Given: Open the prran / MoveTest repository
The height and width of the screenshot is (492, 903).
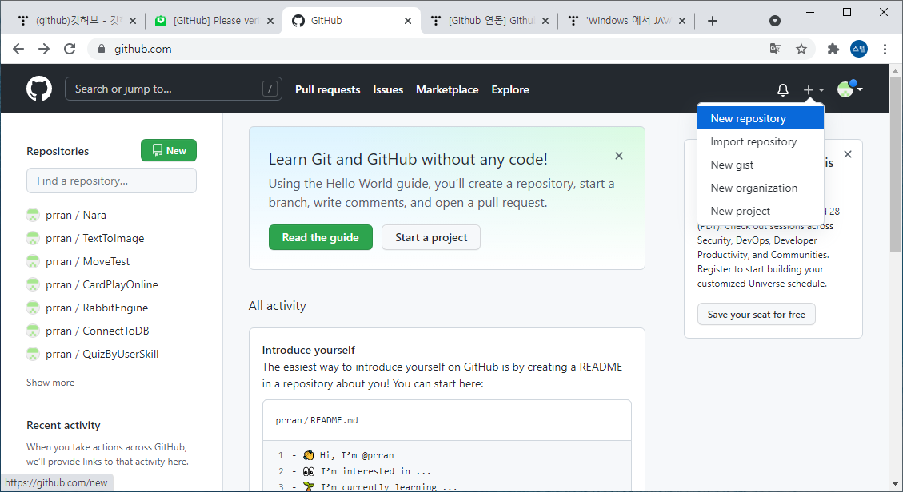Looking at the screenshot, I should point(87,261).
